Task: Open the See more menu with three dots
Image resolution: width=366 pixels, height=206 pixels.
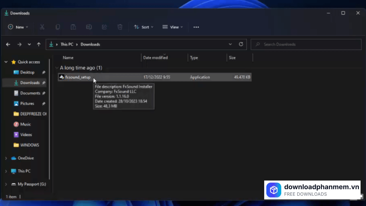Action: point(196,27)
